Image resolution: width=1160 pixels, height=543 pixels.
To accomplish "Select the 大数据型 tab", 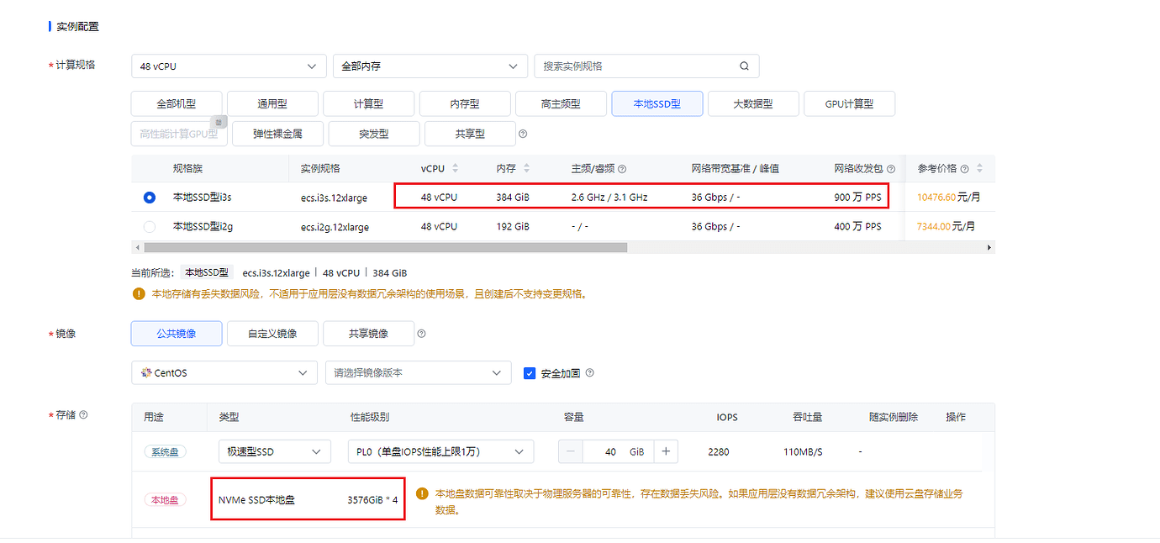I will tap(753, 104).
